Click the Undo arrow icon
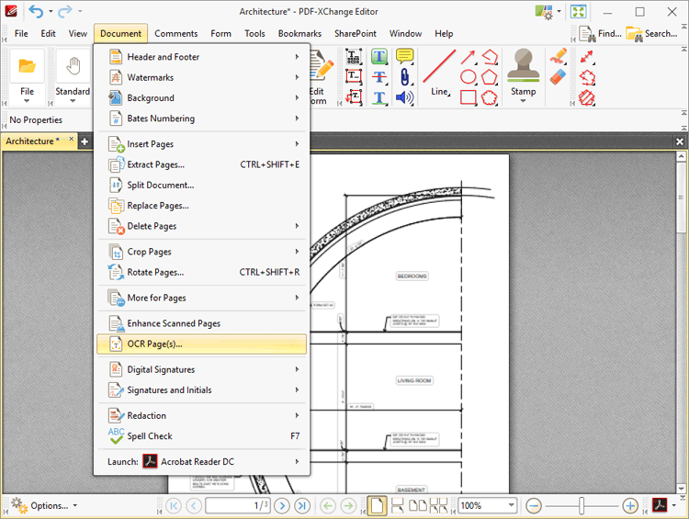Image resolution: width=689 pixels, height=519 pixels. (36, 11)
